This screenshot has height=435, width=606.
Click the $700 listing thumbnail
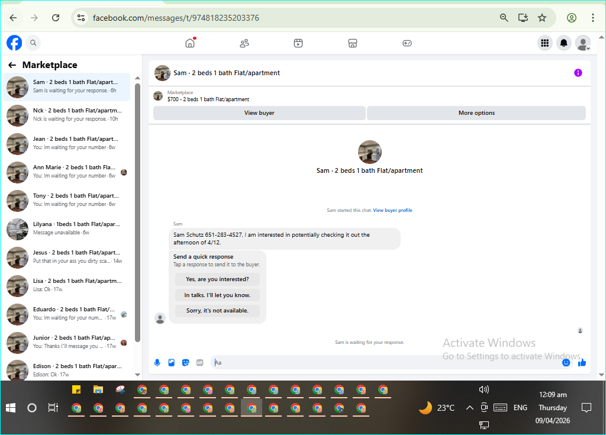tap(158, 96)
